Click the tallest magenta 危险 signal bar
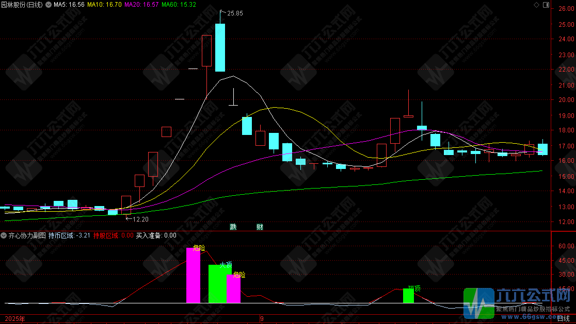Screen dimensions: 576x324 (x=193, y=276)
